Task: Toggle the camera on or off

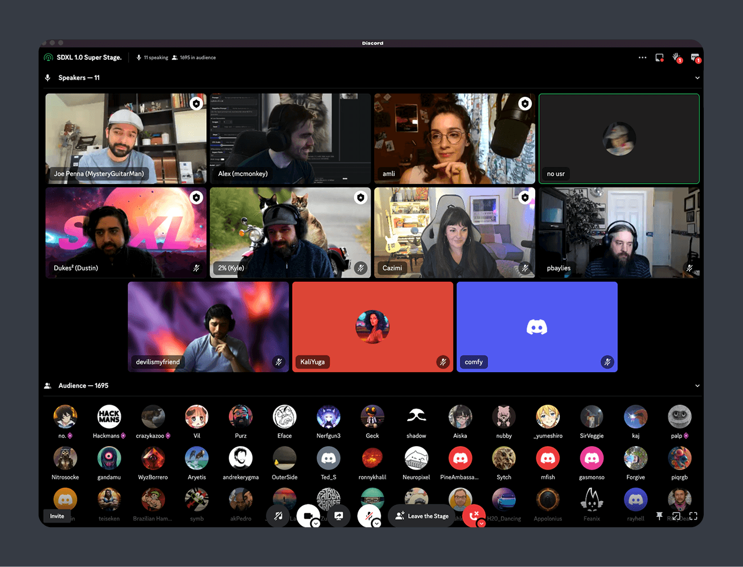Action: coord(307,516)
